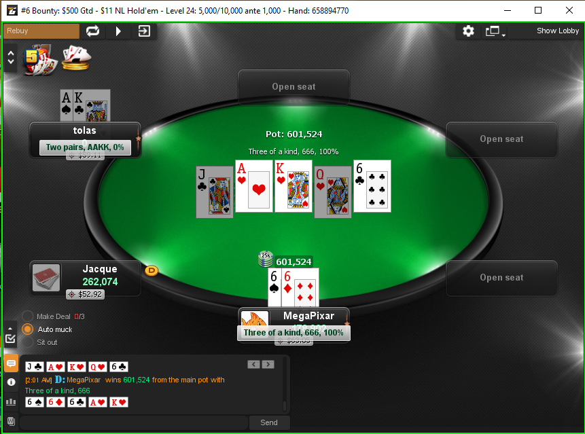Open the statistics bar chart icon
The height and width of the screenshot is (434, 585).
tap(11, 401)
